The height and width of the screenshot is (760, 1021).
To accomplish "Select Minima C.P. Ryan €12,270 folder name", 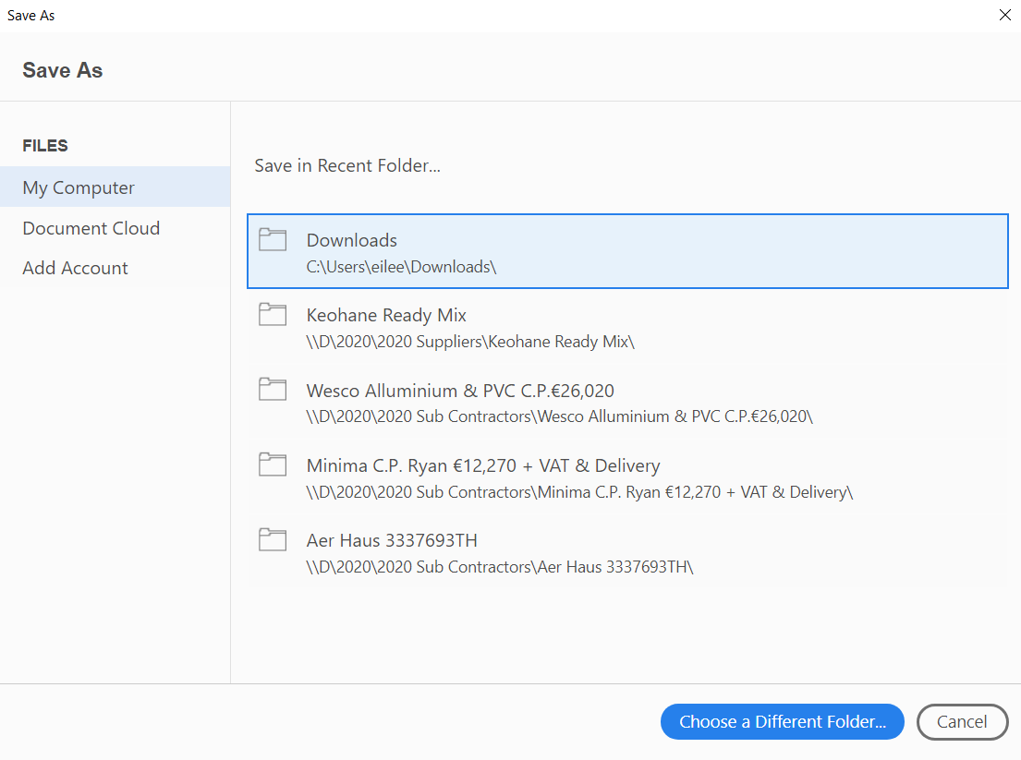I will click(483, 465).
